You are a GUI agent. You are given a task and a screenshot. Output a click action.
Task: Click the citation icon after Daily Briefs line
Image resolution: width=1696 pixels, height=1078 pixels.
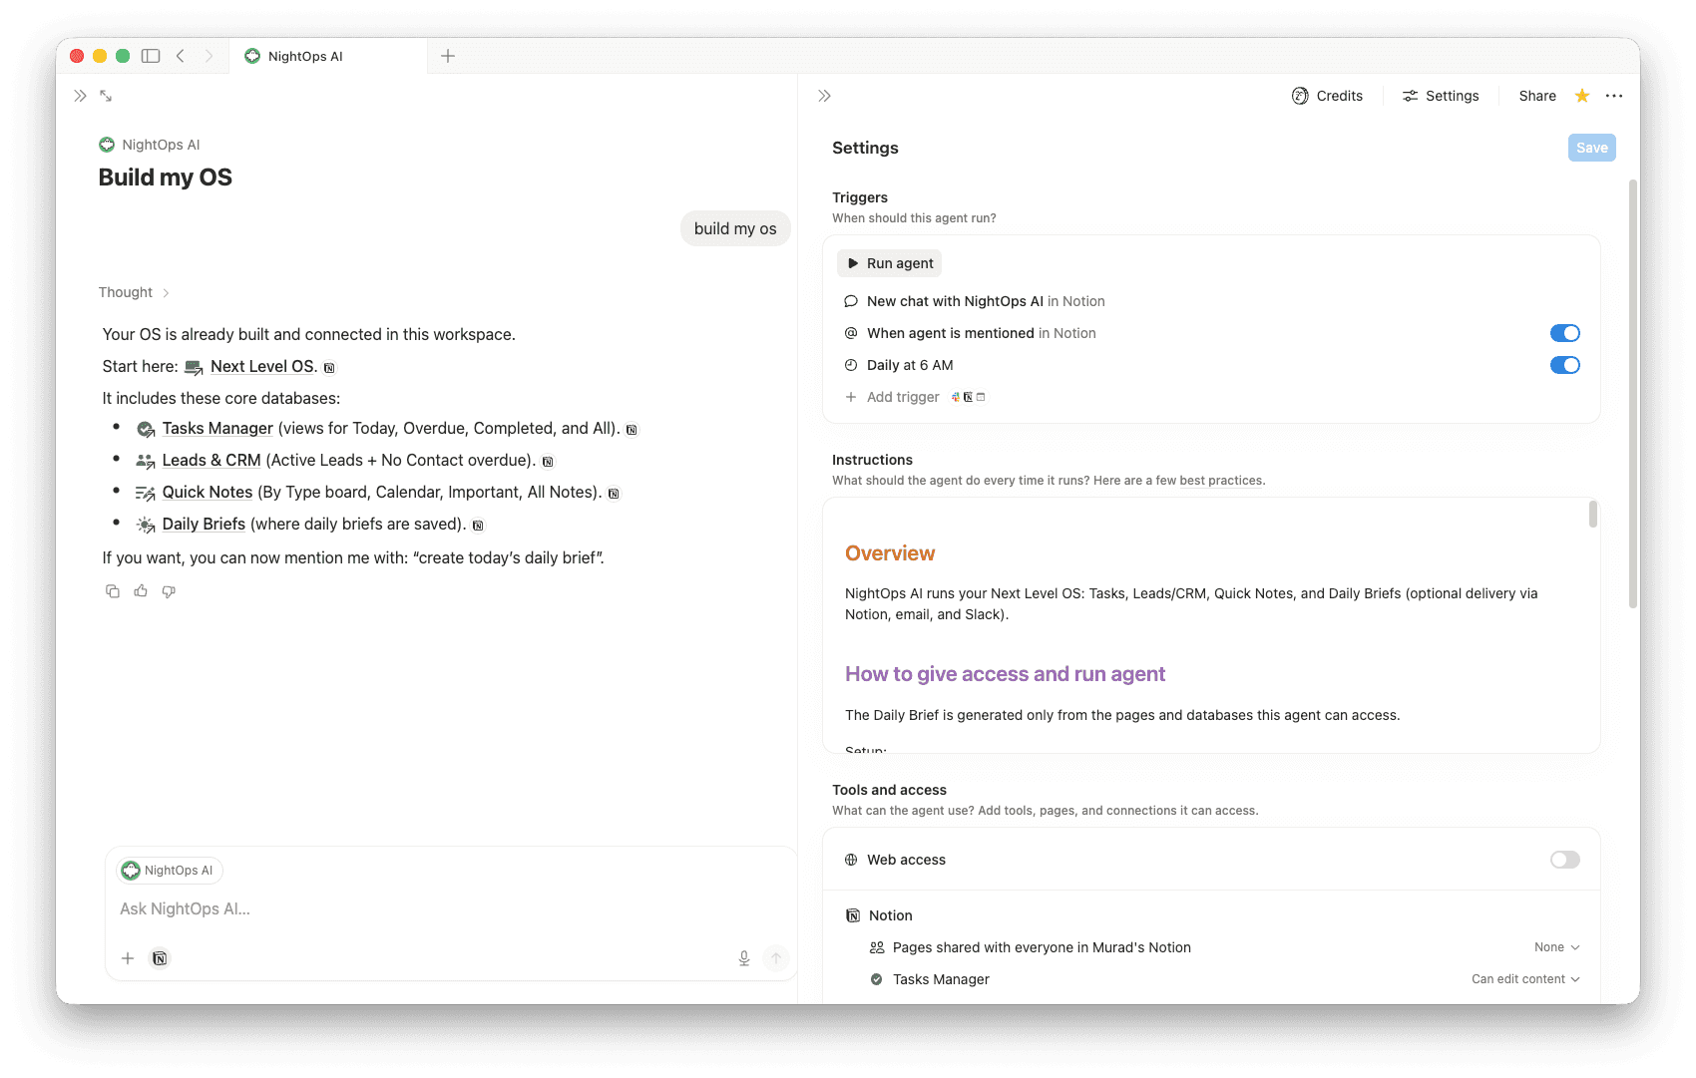pos(478,526)
